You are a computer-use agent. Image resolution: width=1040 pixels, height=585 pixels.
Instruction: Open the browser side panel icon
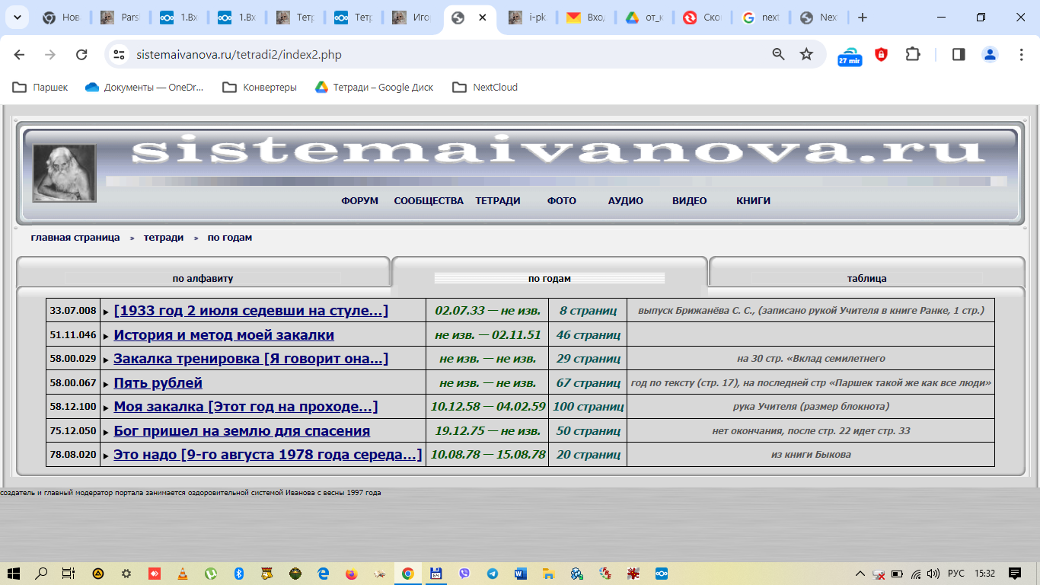(x=959, y=55)
